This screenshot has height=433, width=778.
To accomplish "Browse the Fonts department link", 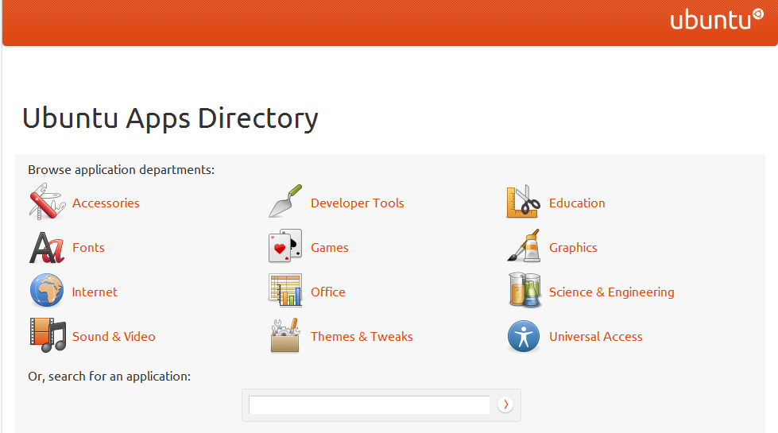I will click(x=88, y=248).
